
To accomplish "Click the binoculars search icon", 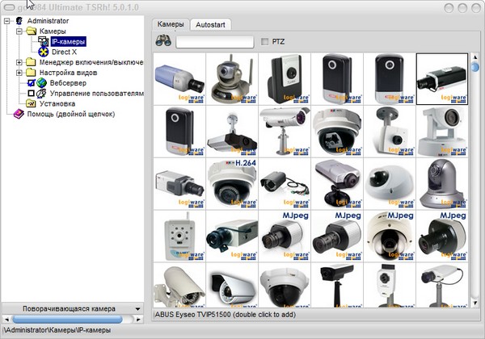I will coord(162,41).
